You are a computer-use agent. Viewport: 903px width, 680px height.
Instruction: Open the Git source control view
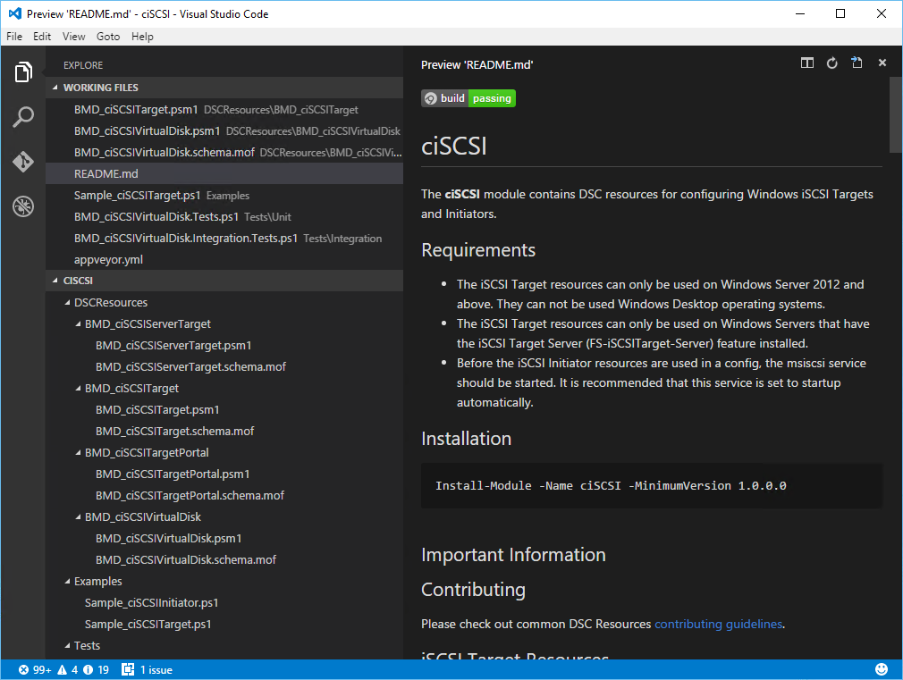point(23,162)
